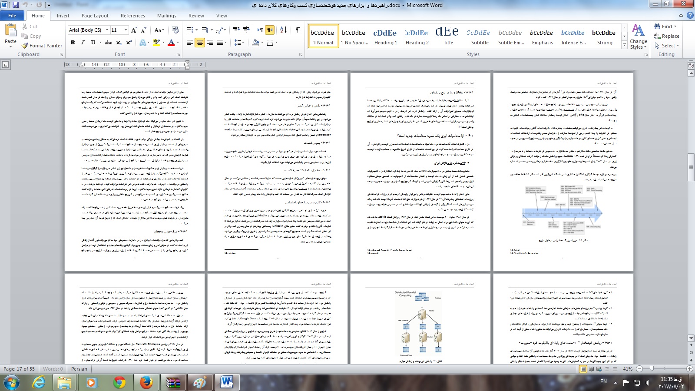Switch to the Page Layout tab
The width and height of the screenshot is (695, 391).
(x=95, y=16)
